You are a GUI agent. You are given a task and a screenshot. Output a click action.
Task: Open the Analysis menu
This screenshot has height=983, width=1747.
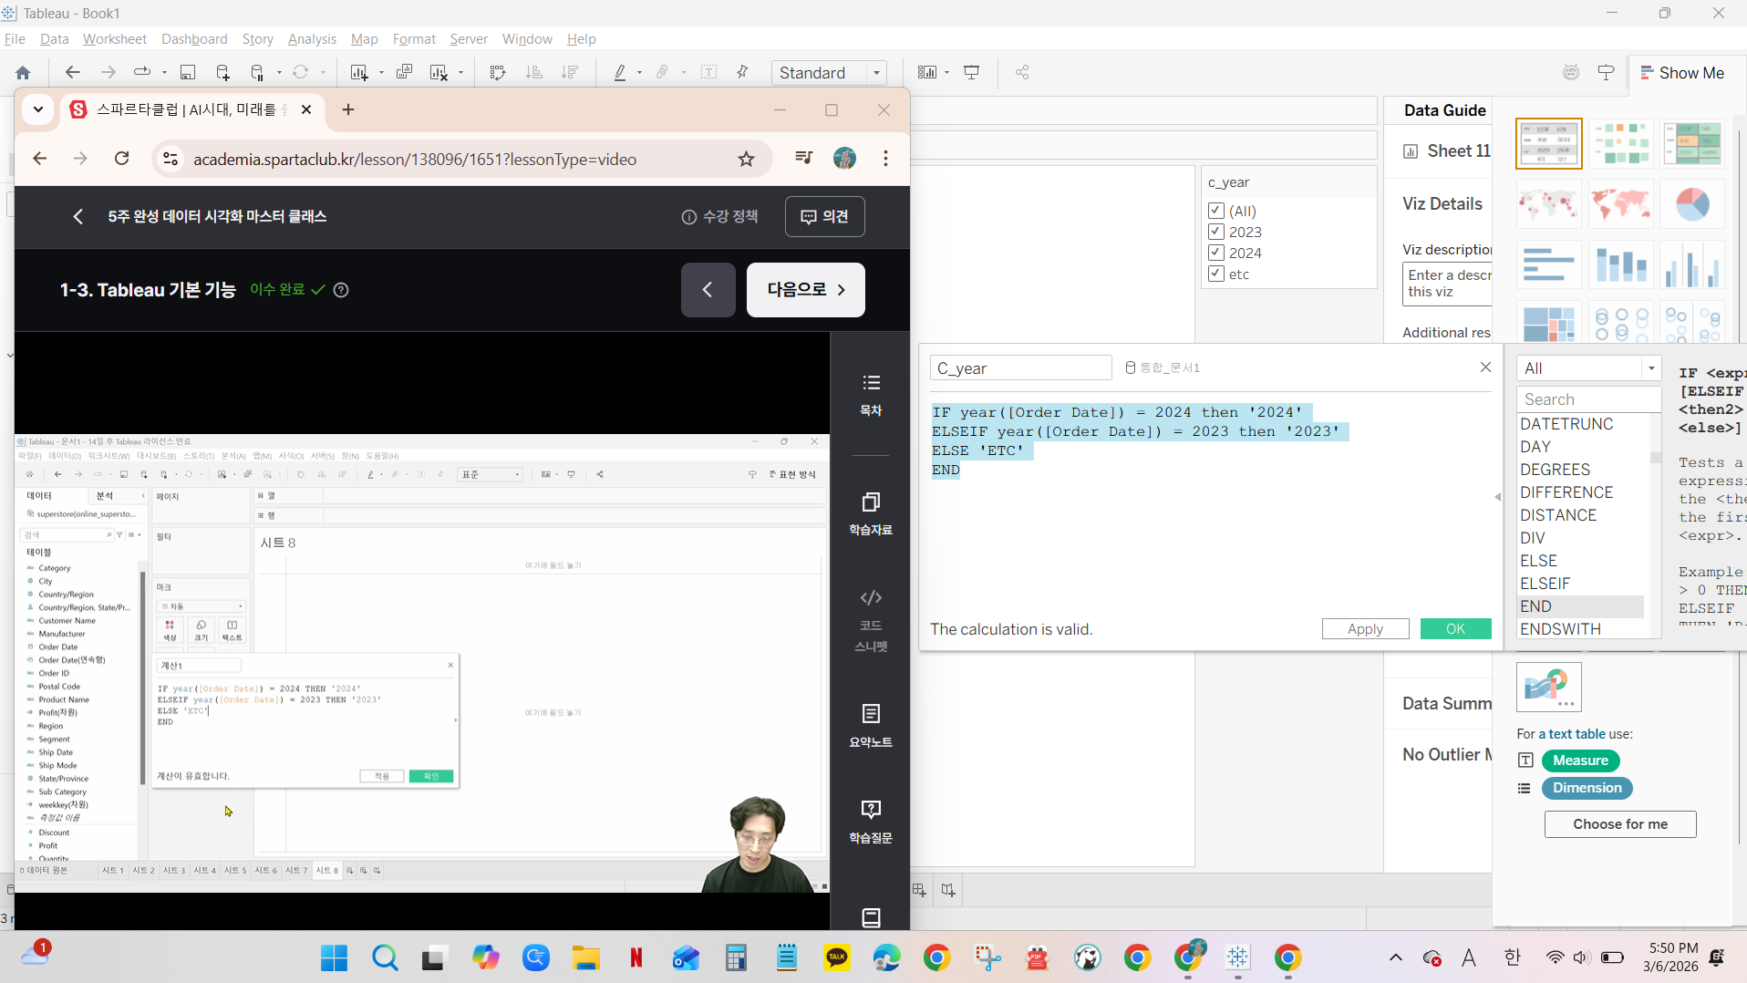pos(312,39)
